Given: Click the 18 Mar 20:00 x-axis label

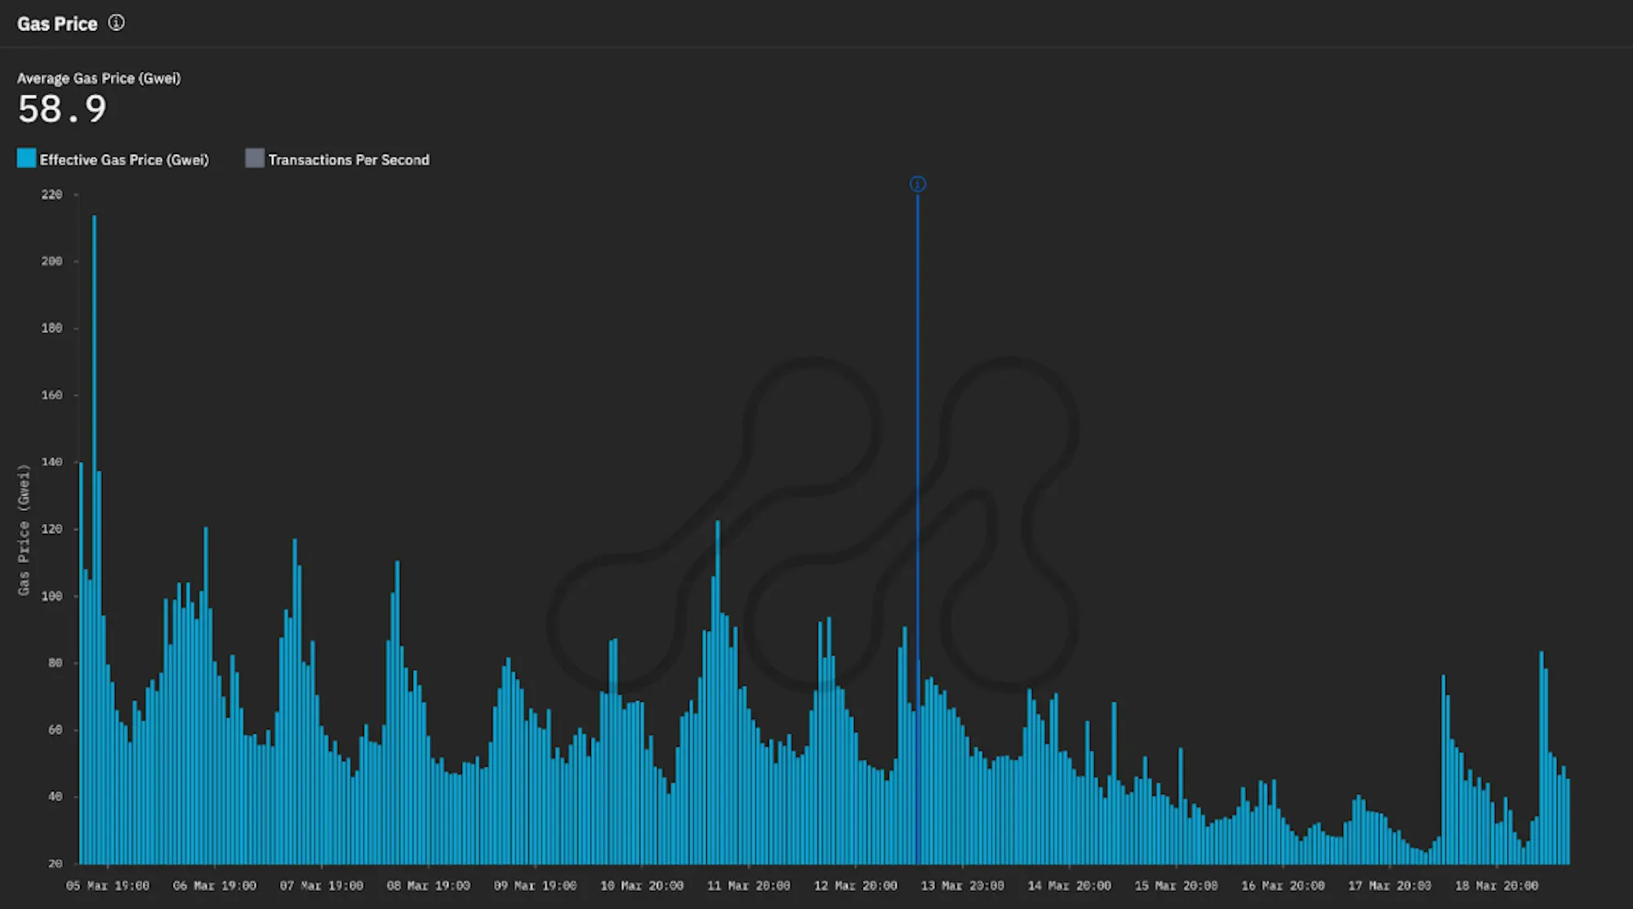Looking at the screenshot, I should (x=1497, y=886).
